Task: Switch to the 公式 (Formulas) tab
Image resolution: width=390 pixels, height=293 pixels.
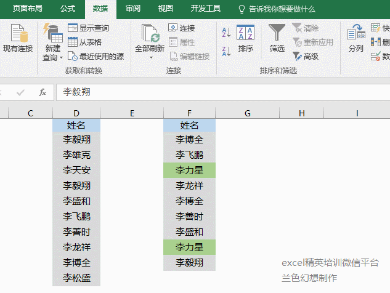Action: tap(68, 9)
